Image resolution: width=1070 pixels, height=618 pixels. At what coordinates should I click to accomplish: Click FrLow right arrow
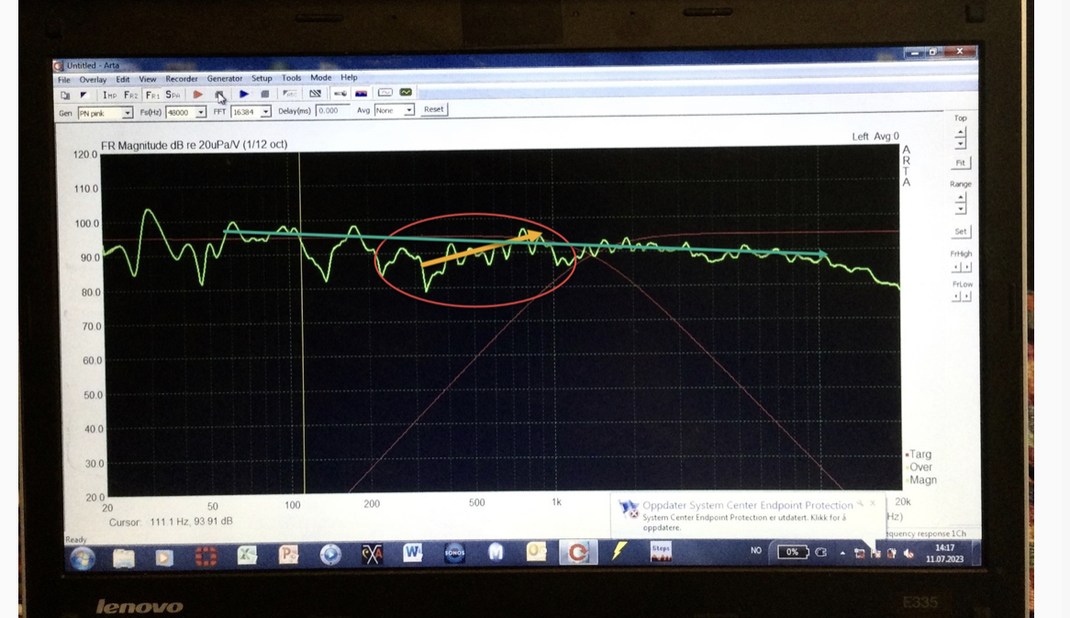tap(966, 297)
